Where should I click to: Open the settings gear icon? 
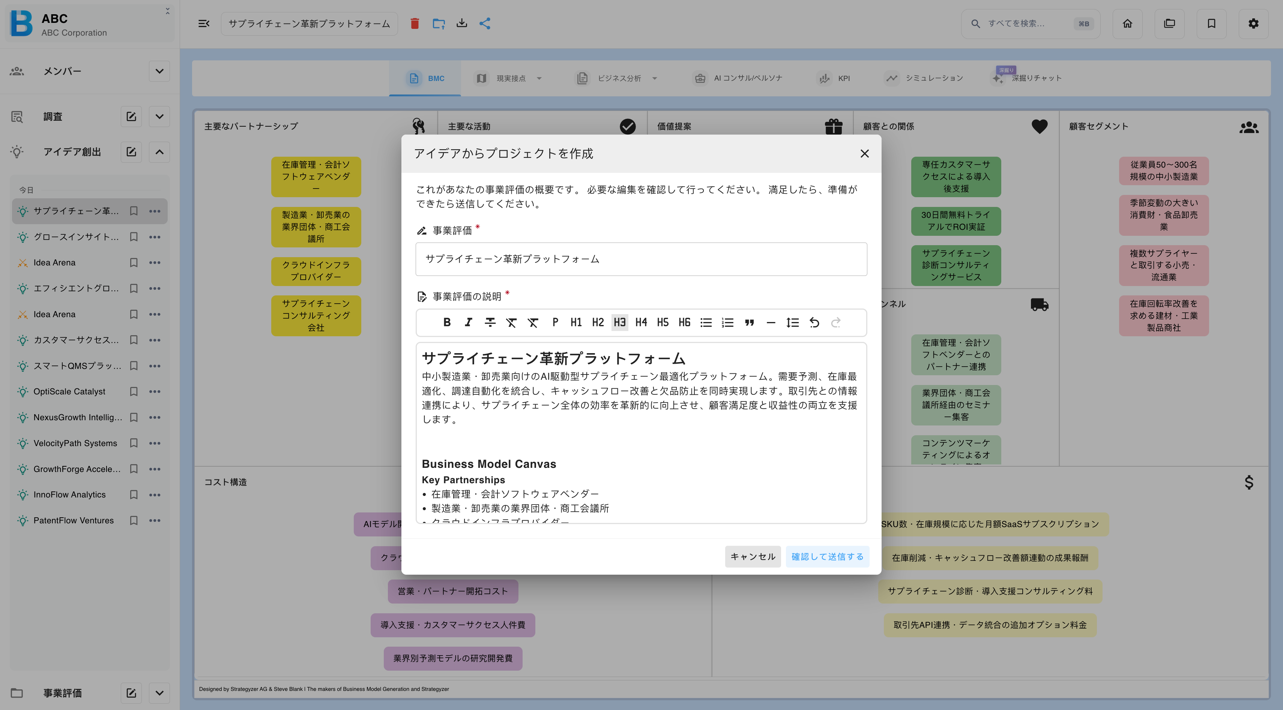pyautogui.click(x=1253, y=23)
